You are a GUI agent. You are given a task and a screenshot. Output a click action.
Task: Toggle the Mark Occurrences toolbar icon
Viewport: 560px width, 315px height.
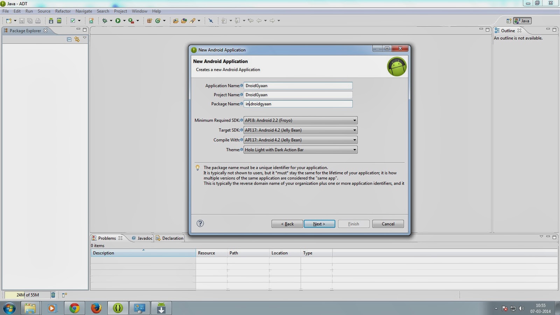coord(211,21)
